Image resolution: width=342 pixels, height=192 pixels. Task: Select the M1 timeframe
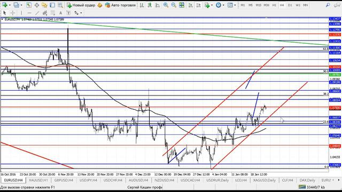(243, 5)
